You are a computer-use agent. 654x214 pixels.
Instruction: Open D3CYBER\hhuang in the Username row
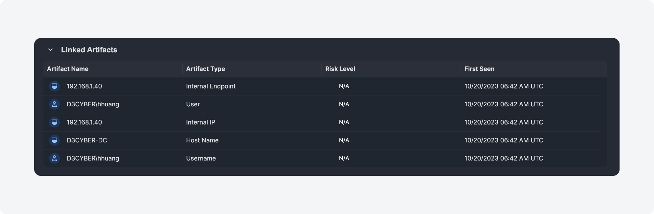pos(93,158)
